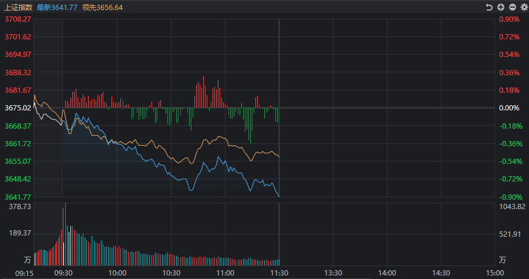
Task: Click the 3675.02 baseline price label
Action: 18,108
